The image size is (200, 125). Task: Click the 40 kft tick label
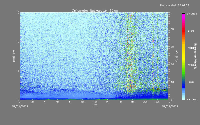click(172, 29)
